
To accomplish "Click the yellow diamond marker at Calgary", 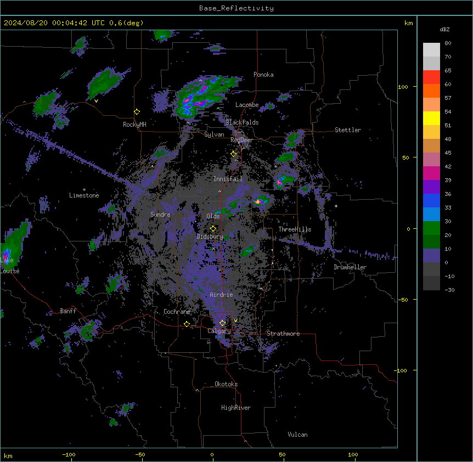I will click(222, 323).
